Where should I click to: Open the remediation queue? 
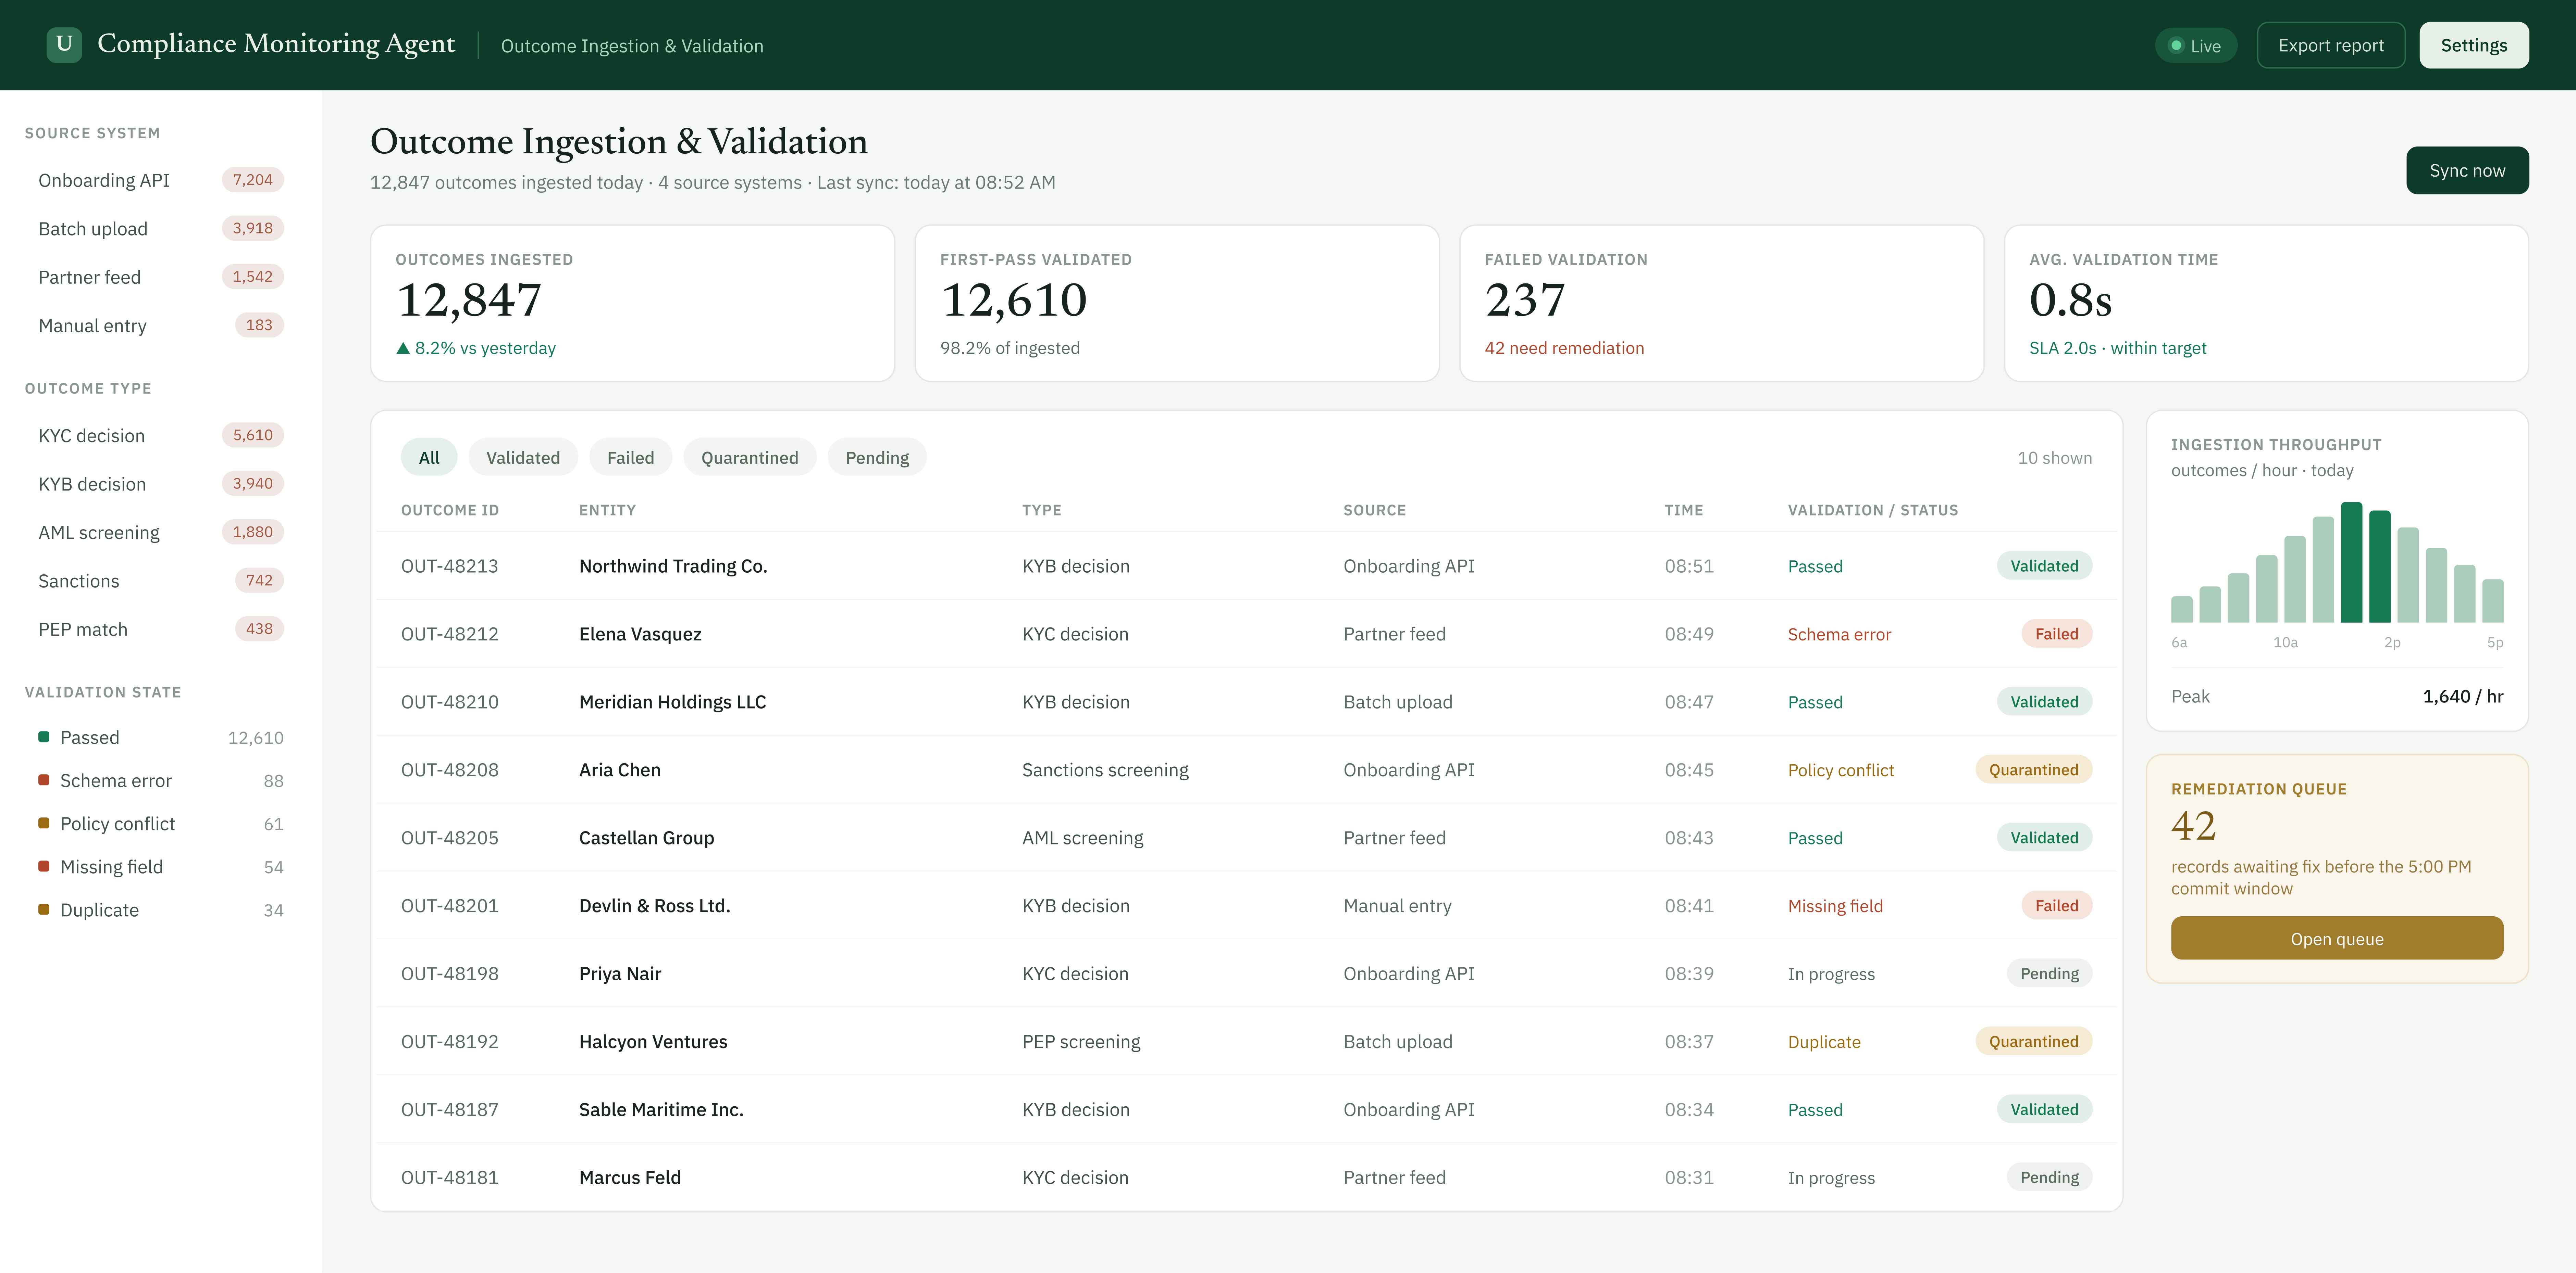[x=2337, y=938]
